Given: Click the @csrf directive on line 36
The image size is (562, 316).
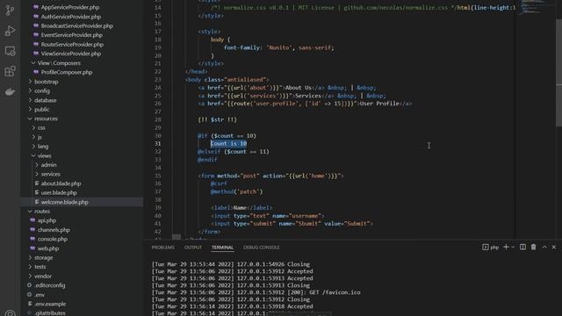Looking at the screenshot, I should coord(219,183).
